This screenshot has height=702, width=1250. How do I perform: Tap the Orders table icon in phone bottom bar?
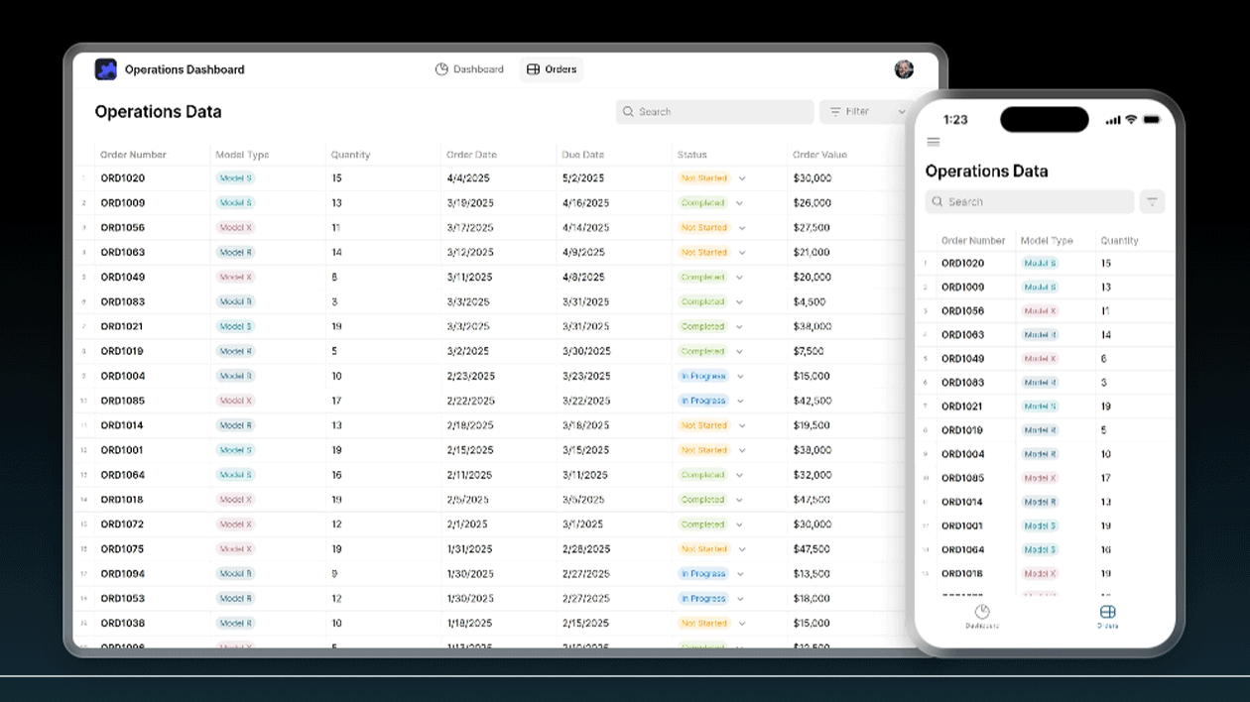1107,612
